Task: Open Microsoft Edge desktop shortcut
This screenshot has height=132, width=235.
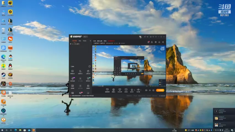Action: [3, 58]
